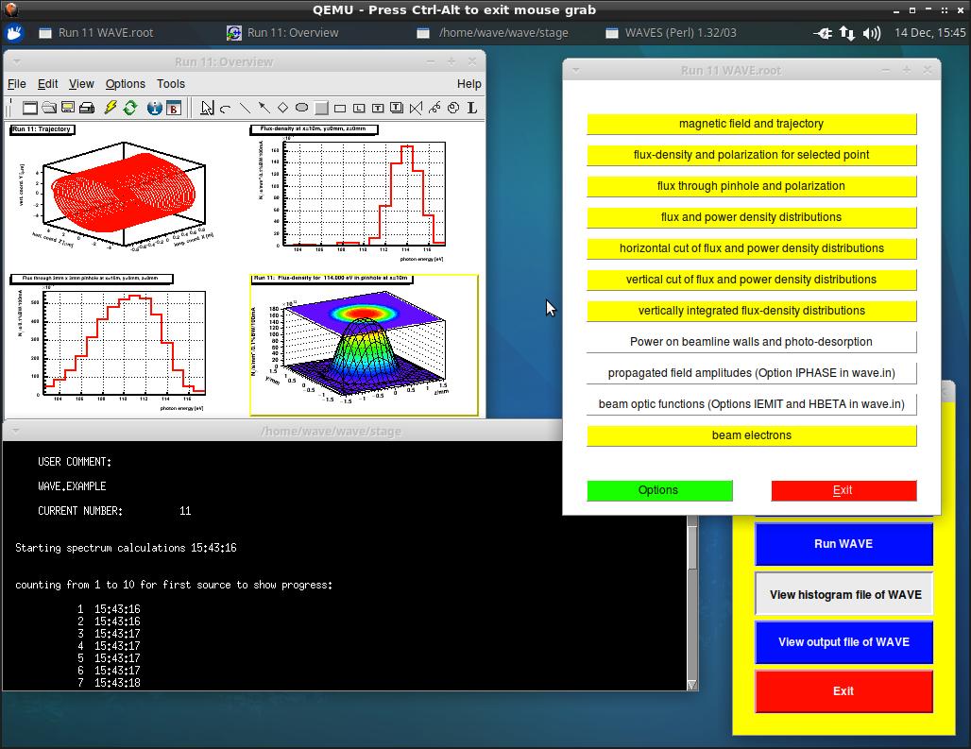
Task: Click the New Canvas toolbar icon
Action: [29, 108]
